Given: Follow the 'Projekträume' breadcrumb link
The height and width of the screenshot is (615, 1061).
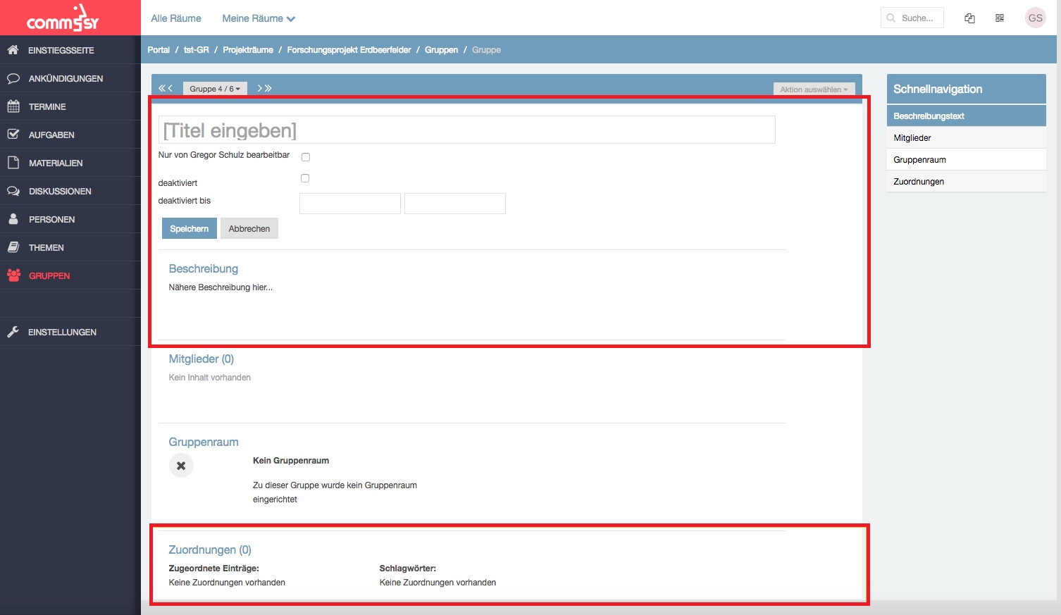Looking at the screenshot, I should coord(248,50).
